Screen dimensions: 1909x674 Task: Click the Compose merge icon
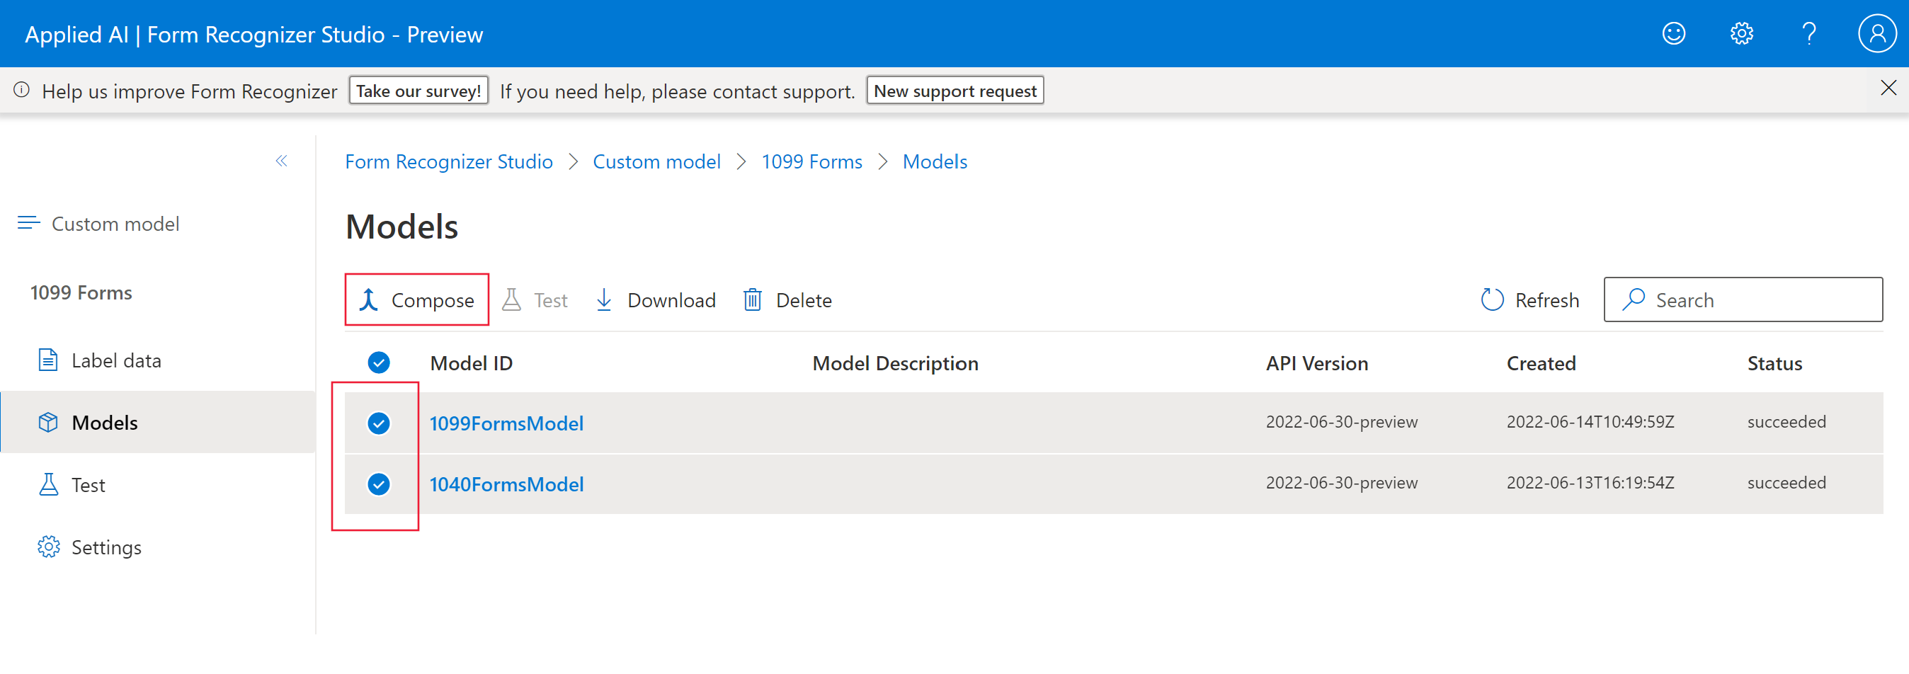pos(369,299)
